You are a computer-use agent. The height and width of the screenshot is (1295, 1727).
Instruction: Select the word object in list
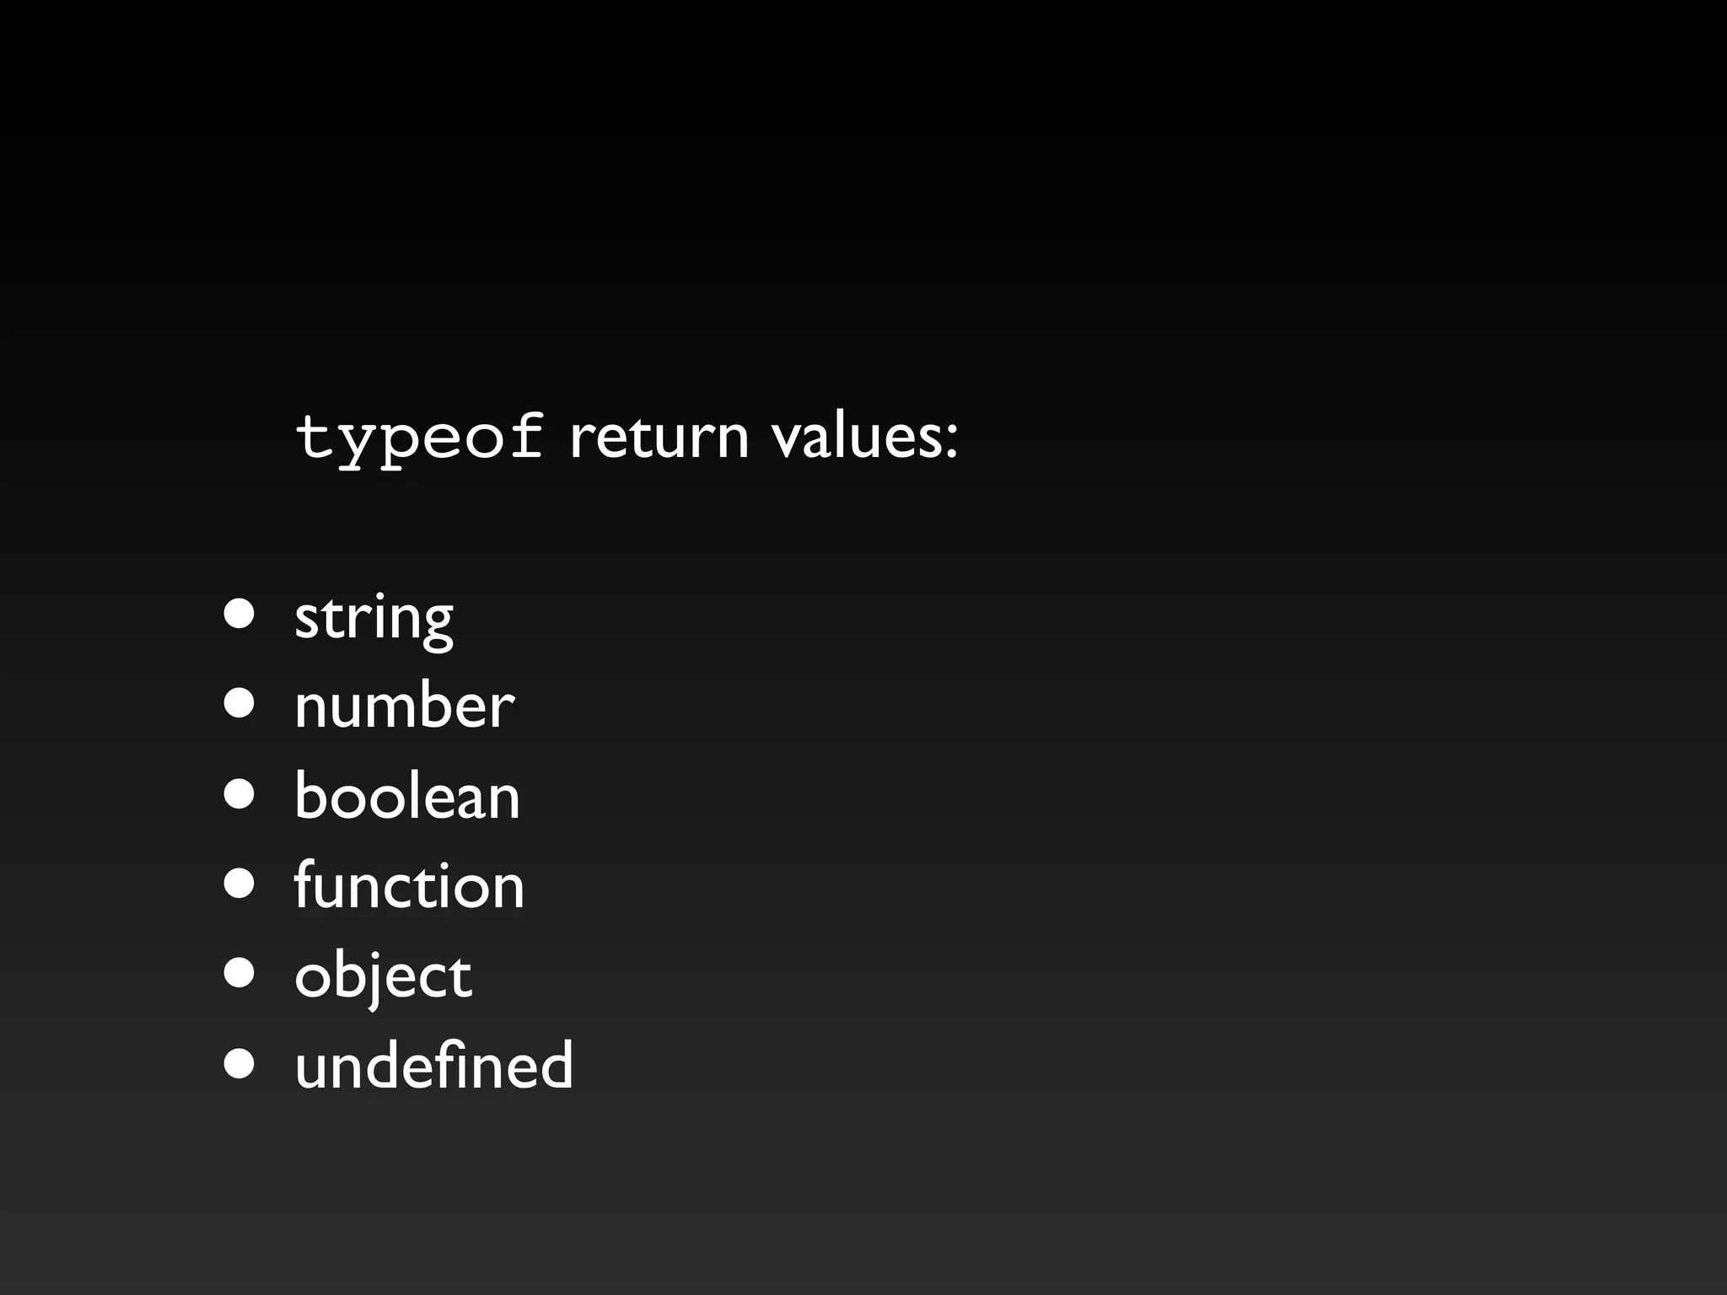(383, 976)
